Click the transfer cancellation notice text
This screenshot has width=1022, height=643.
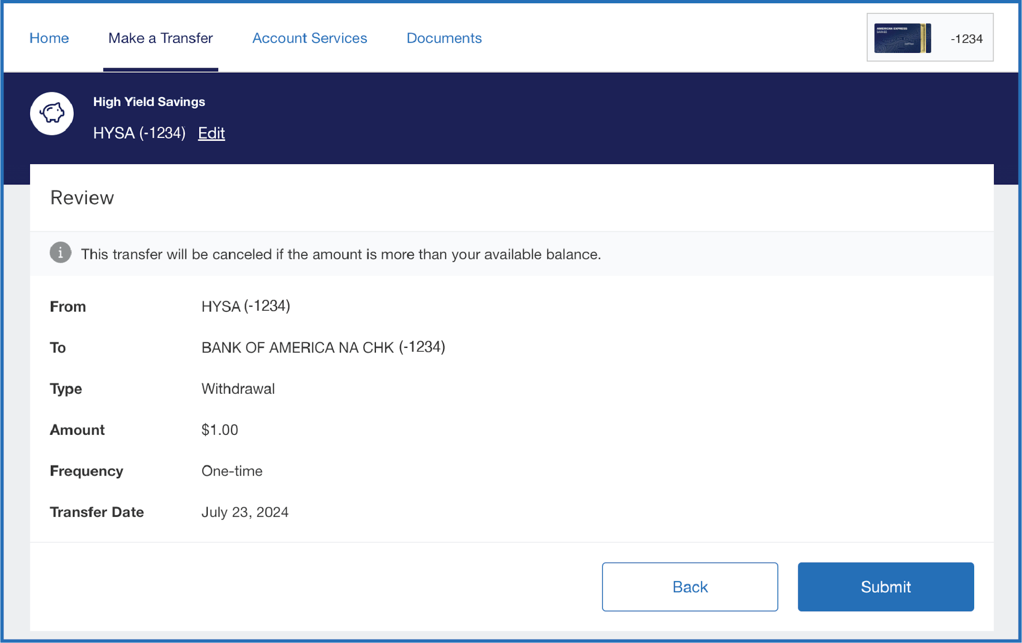click(340, 254)
